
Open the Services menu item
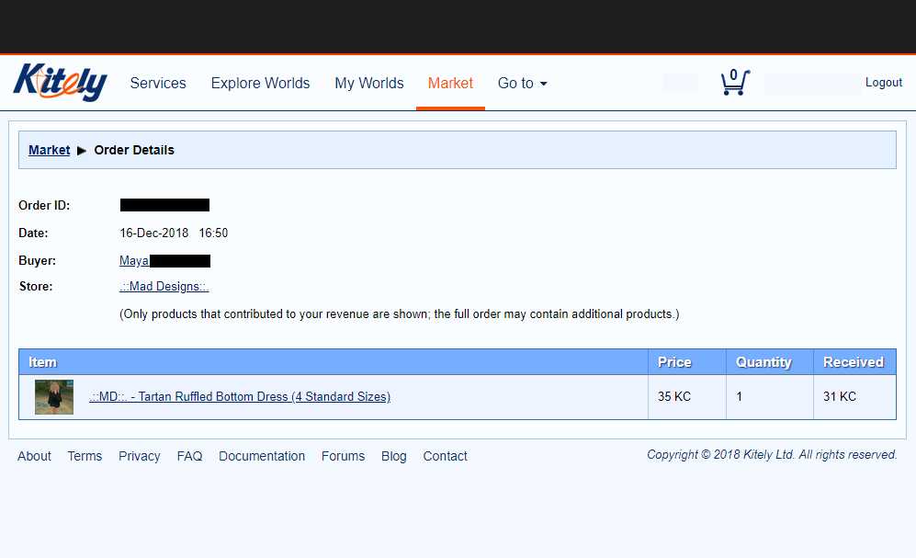tap(158, 83)
